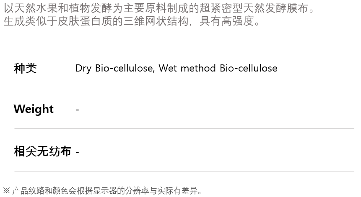Click 具有高强度 in the description
The image size is (361, 197).
tap(227, 21)
